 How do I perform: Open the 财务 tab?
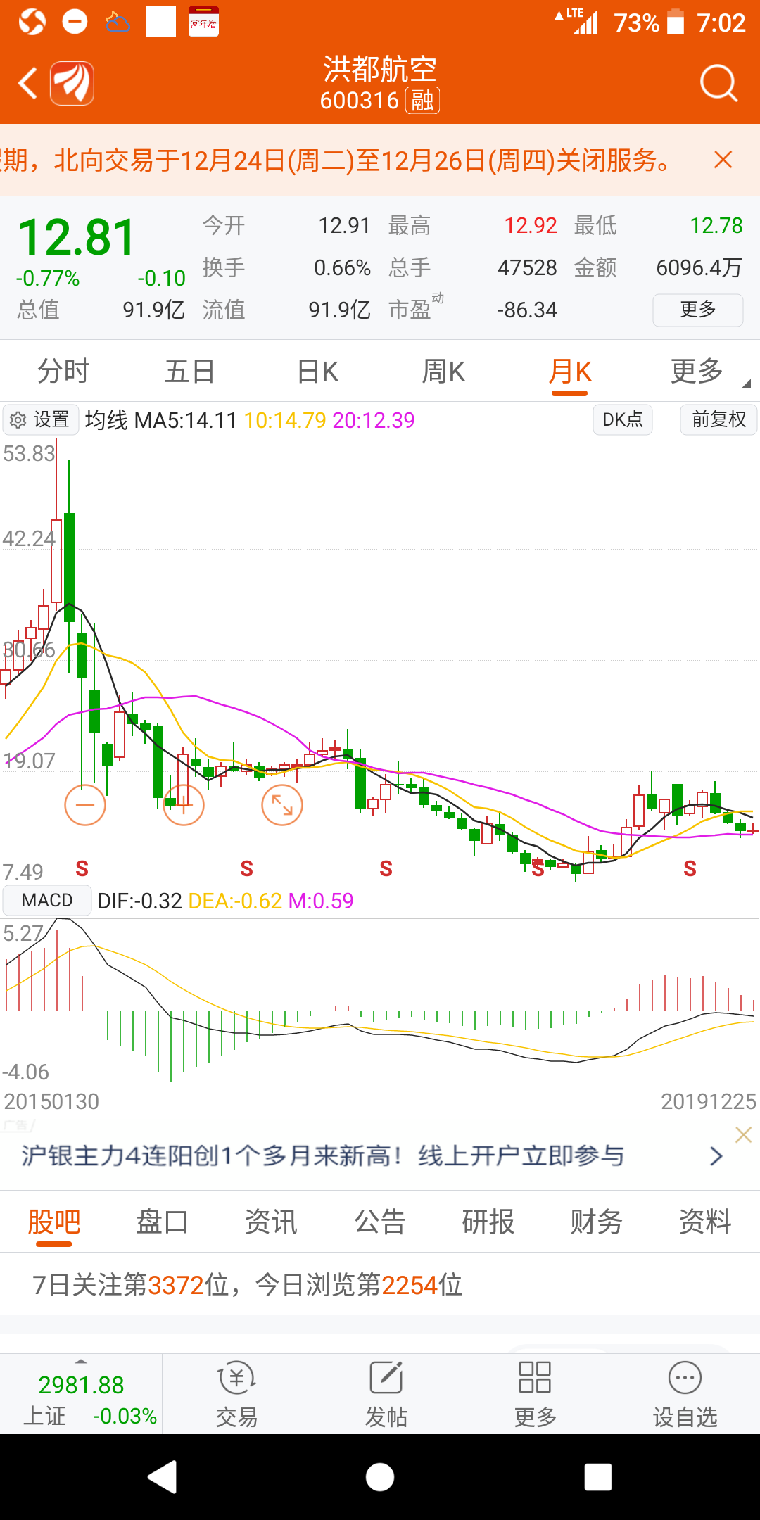pos(597,1221)
